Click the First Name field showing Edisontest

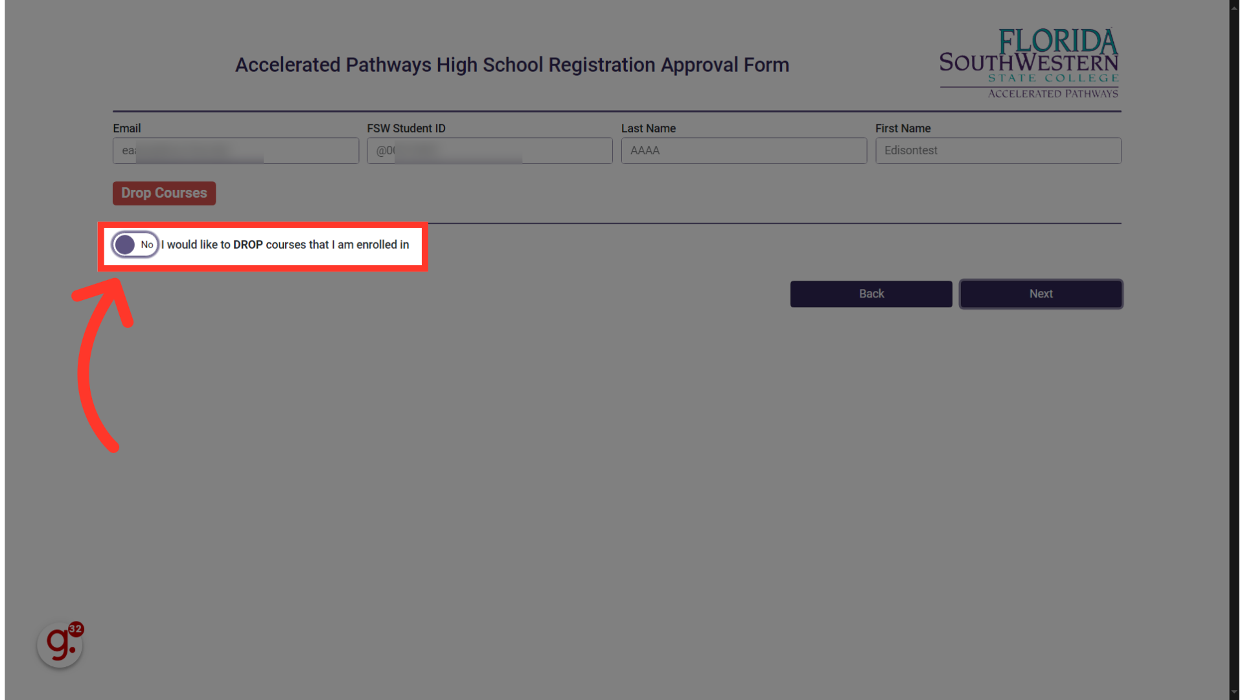(x=998, y=150)
